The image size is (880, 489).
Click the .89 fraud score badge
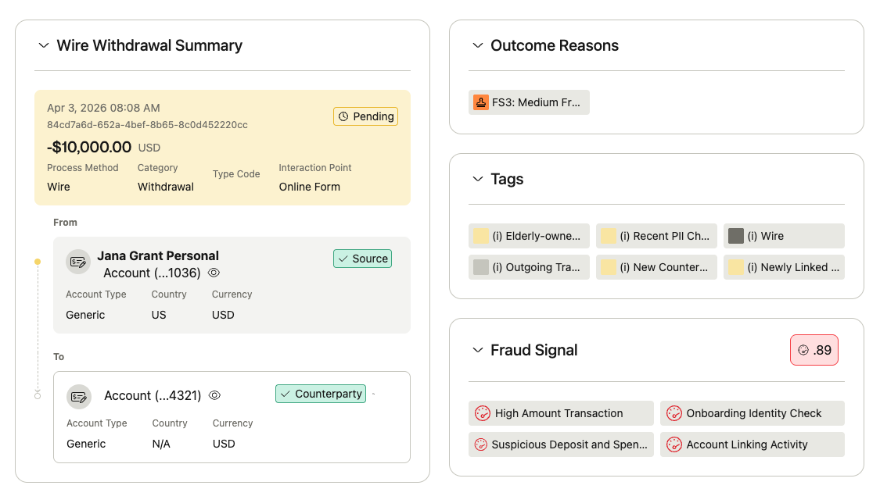point(814,350)
